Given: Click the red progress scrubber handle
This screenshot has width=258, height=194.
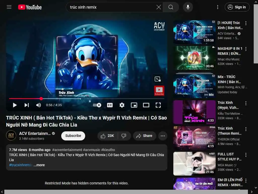Looking at the screenshot, I should coord(41,99).
